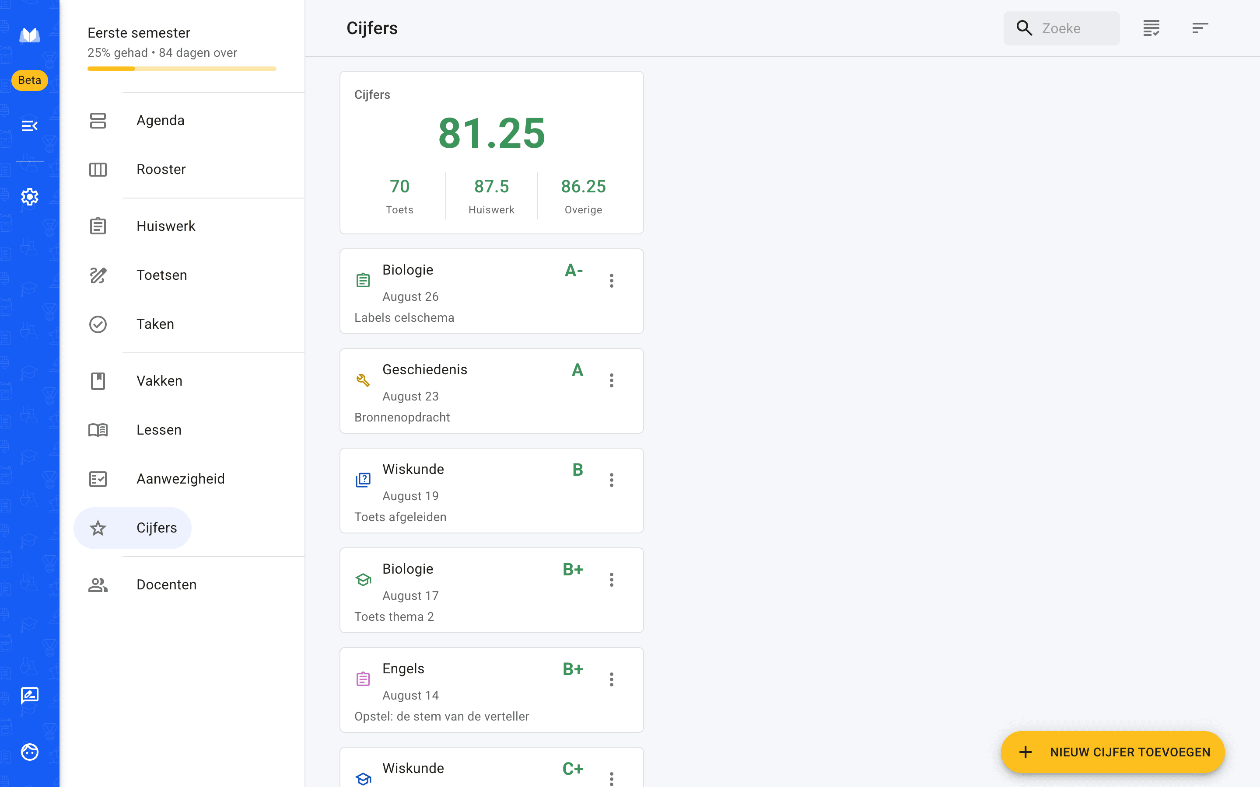Image resolution: width=1260 pixels, height=787 pixels.
Task: Click the Eerste semester progress bar
Action: [182, 69]
